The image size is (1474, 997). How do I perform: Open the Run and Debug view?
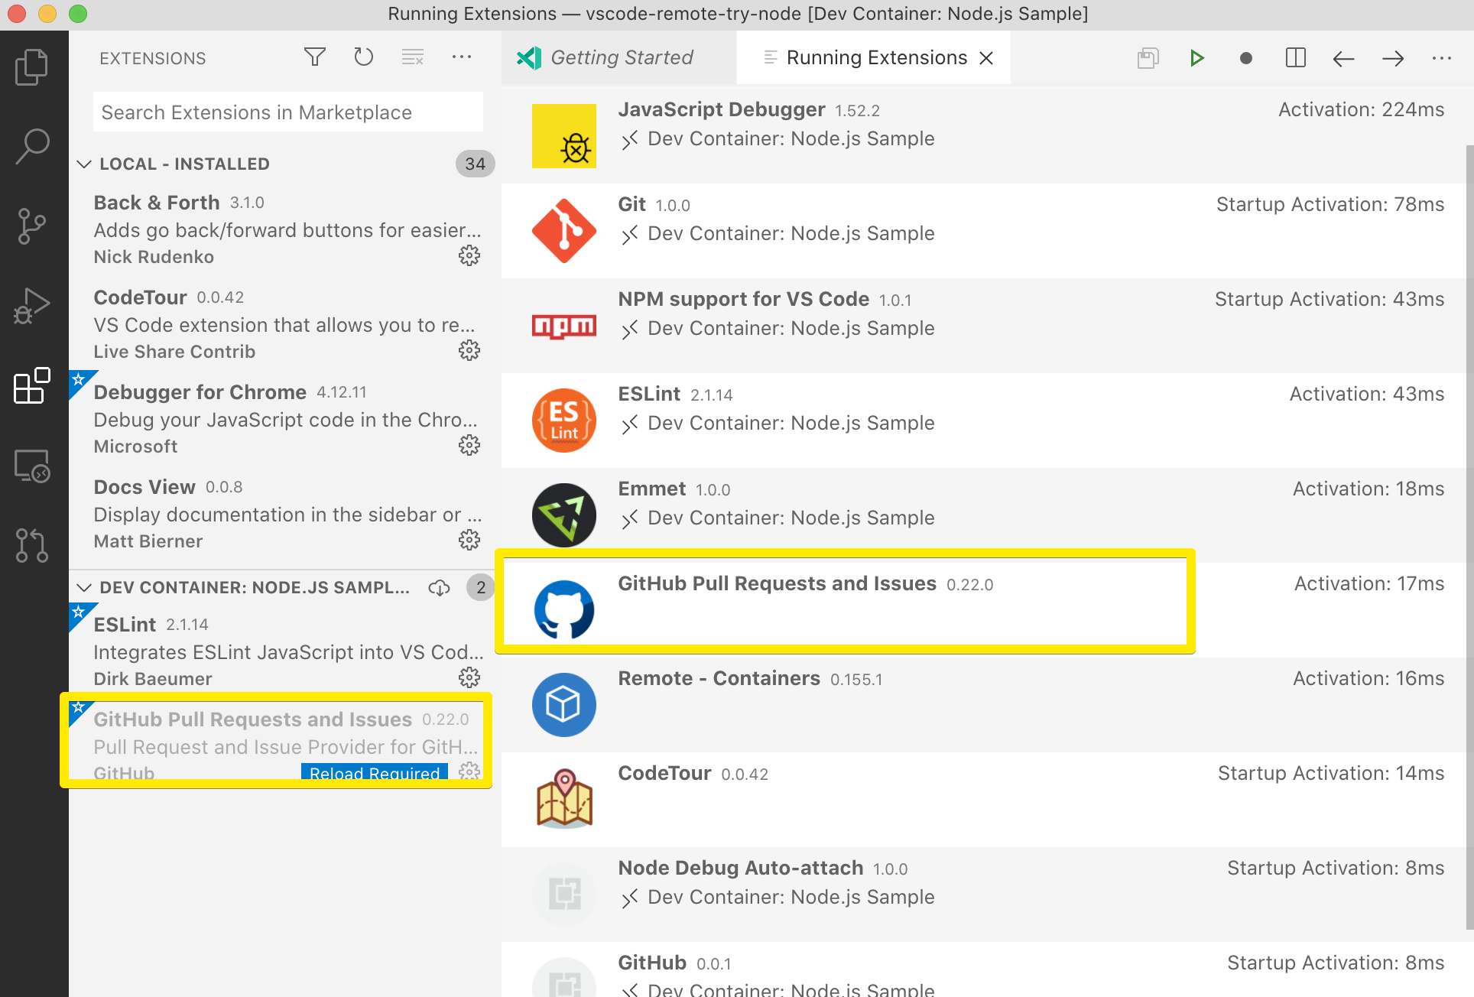(32, 306)
